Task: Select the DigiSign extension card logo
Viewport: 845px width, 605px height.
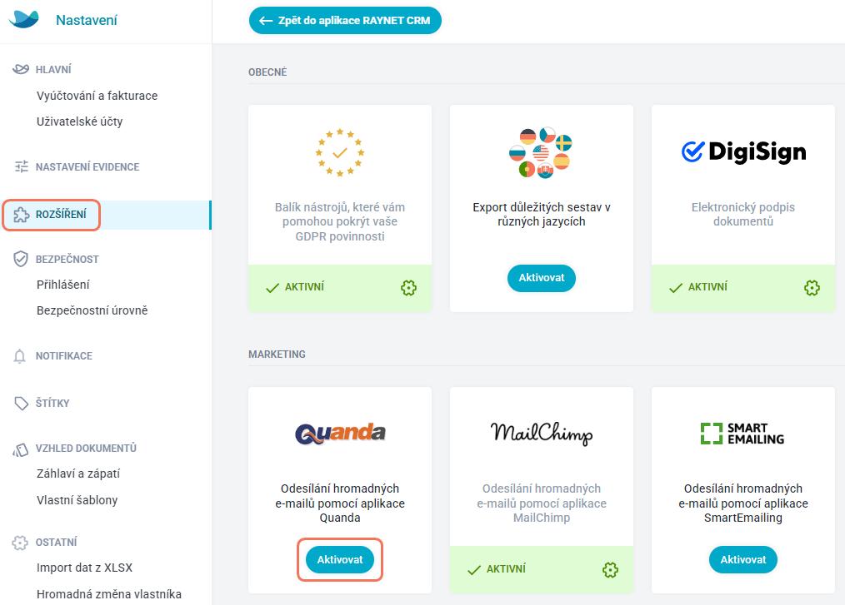Action: coord(743,152)
